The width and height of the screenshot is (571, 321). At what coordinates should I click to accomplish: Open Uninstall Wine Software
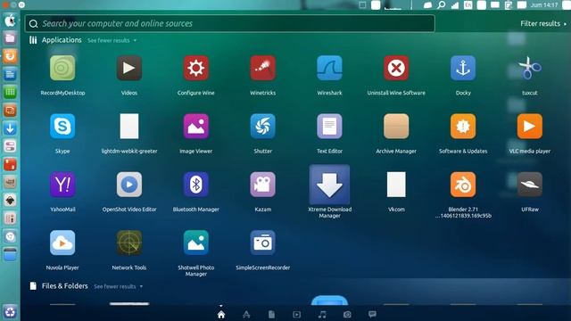click(x=396, y=68)
